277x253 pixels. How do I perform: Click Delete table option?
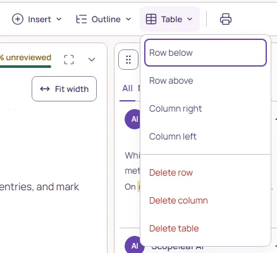pos(206,228)
